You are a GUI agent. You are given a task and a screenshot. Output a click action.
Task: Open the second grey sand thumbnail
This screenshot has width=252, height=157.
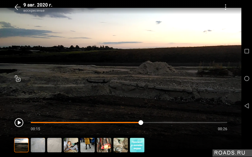pyautogui.click(x=38, y=145)
